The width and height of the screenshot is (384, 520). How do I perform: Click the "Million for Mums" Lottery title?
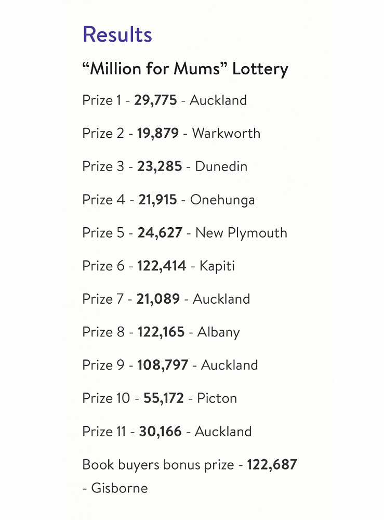[x=185, y=69]
